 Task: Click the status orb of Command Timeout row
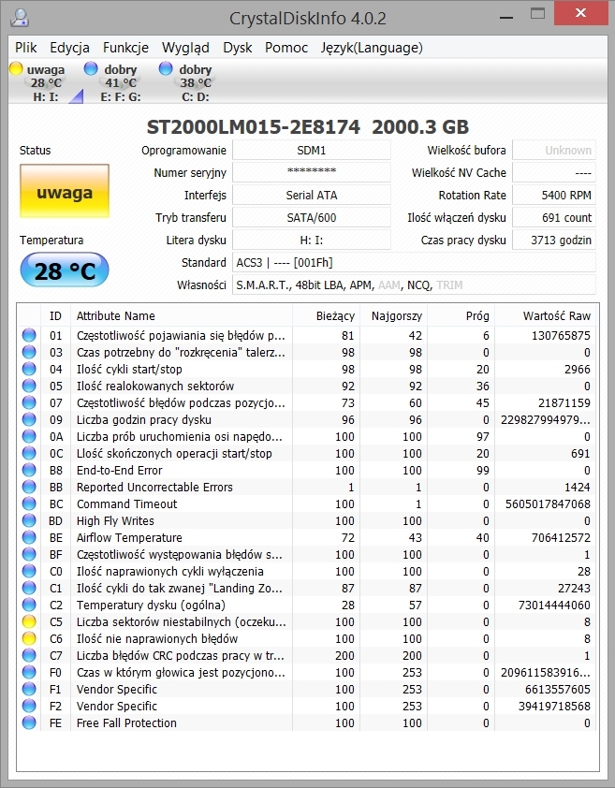coord(29,503)
